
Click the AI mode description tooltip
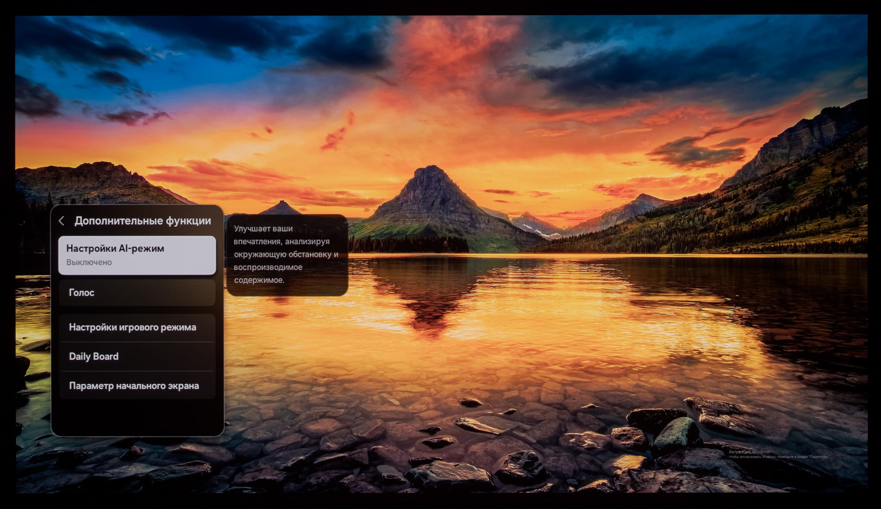[287, 255]
